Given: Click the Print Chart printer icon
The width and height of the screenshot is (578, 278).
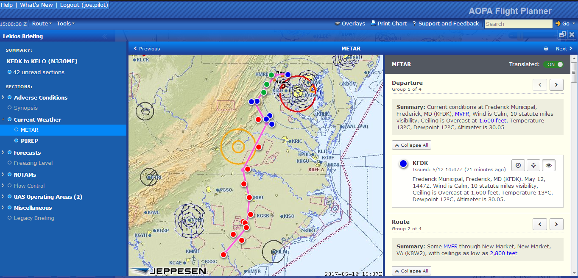Looking at the screenshot, I should point(374,24).
